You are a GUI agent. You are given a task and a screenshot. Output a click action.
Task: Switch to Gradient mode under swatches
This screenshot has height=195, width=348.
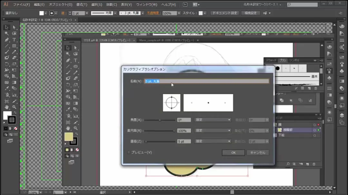tap(11, 128)
